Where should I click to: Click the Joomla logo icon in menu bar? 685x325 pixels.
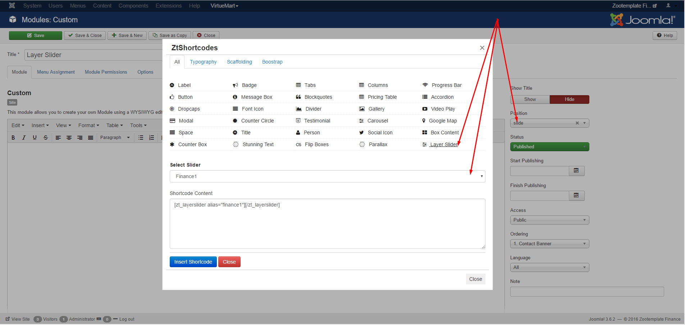(12, 5)
